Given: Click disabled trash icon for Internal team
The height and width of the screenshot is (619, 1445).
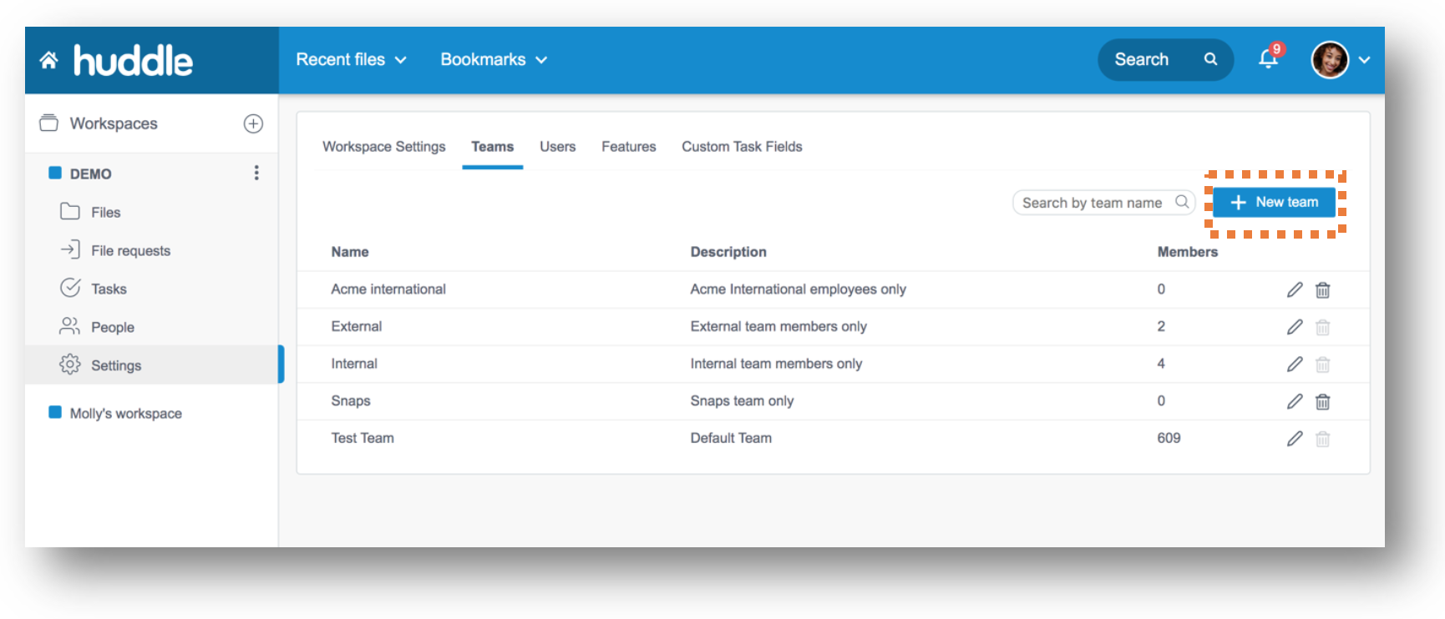Looking at the screenshot, I should (1323, 364).
